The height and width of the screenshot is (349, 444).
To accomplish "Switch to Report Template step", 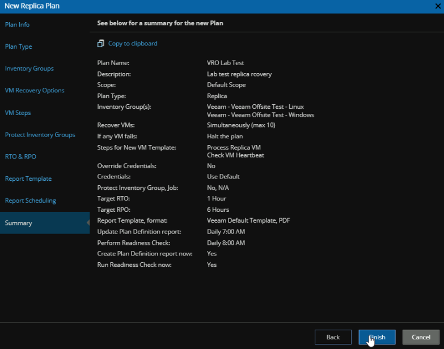I will click(x=28, y=178).
